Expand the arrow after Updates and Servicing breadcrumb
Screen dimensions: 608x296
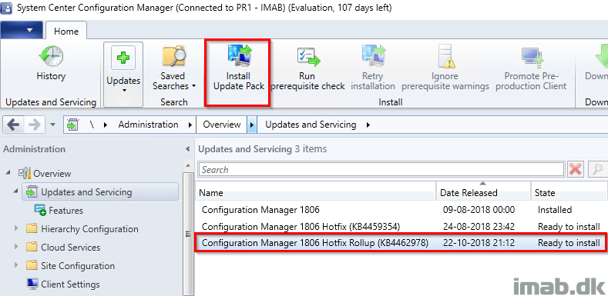coord(368,125)
